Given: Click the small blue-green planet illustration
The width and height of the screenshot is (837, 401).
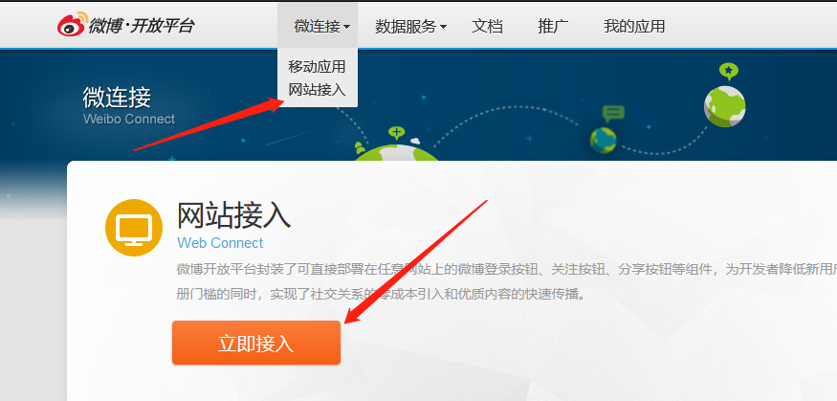Looking at the screenshot, I should 604,141.
